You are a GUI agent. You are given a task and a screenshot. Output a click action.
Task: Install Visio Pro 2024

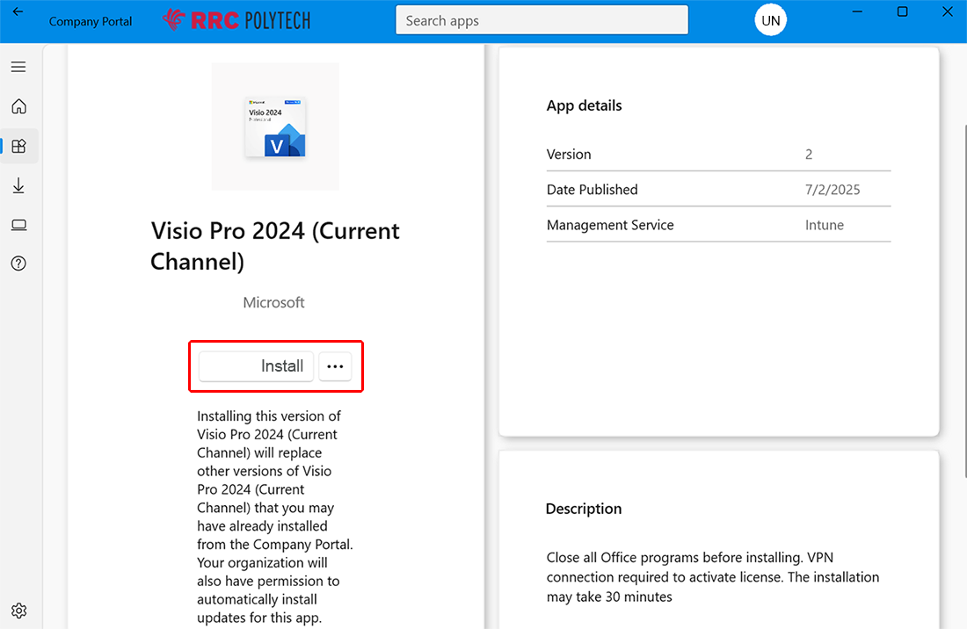coord(256,366)
